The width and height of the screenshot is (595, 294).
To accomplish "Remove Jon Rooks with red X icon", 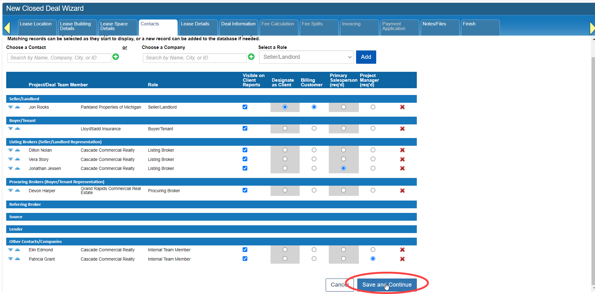I will (x=402, y=107).
